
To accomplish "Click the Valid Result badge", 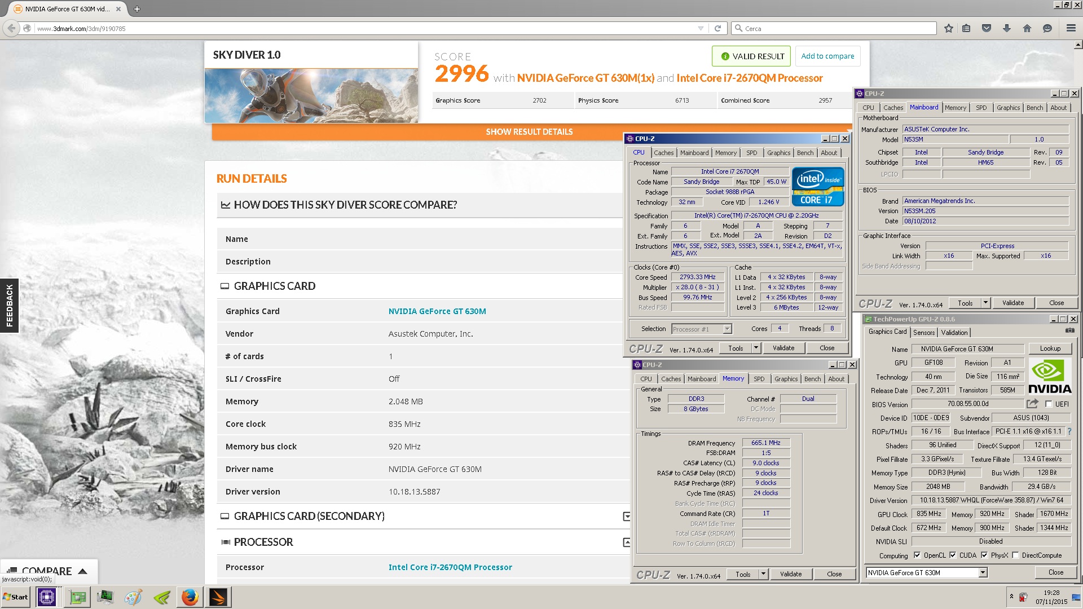I will (751, 56).
